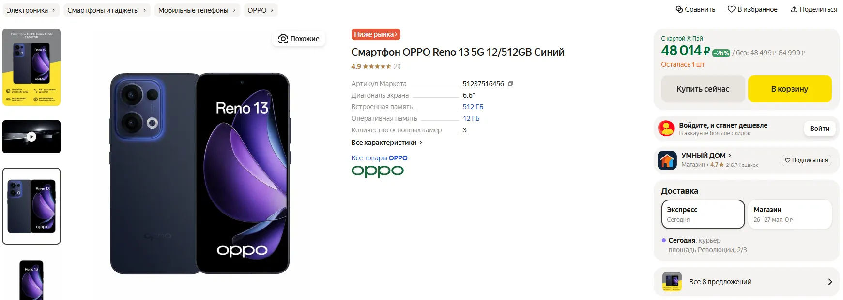Click the Похожие camera search icon
This screenshot has width=843, height=300.
[x=283, y=39]
